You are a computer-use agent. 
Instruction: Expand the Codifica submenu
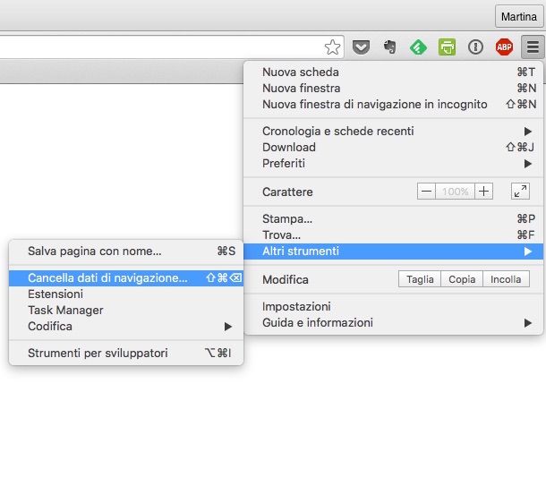(126, 326)
